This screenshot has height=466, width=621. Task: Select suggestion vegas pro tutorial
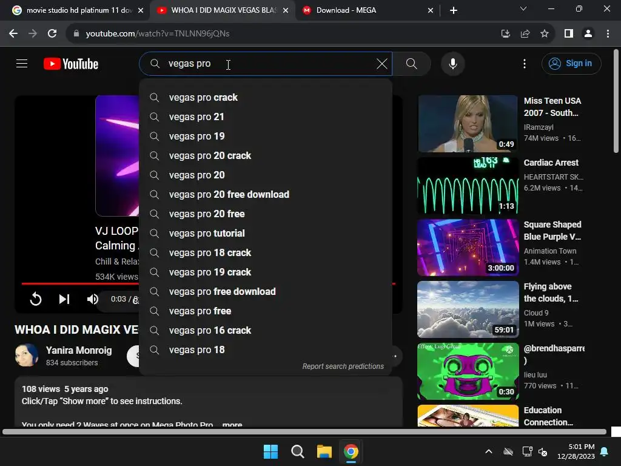pos(266,234)
